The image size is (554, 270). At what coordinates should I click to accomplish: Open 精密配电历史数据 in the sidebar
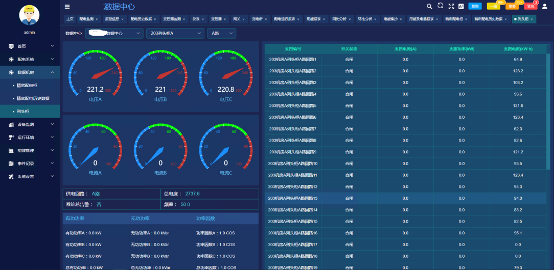[33, 98]
